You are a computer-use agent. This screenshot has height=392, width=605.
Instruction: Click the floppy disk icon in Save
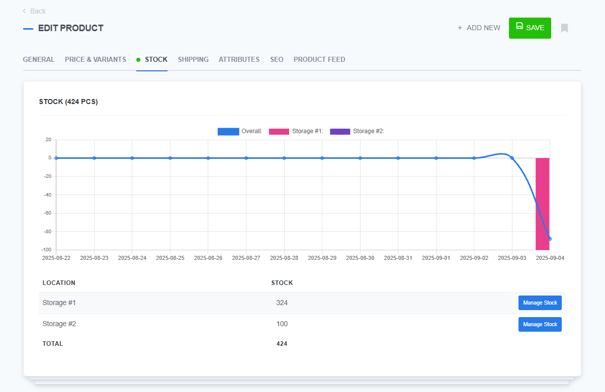click(x=520, y=26)
